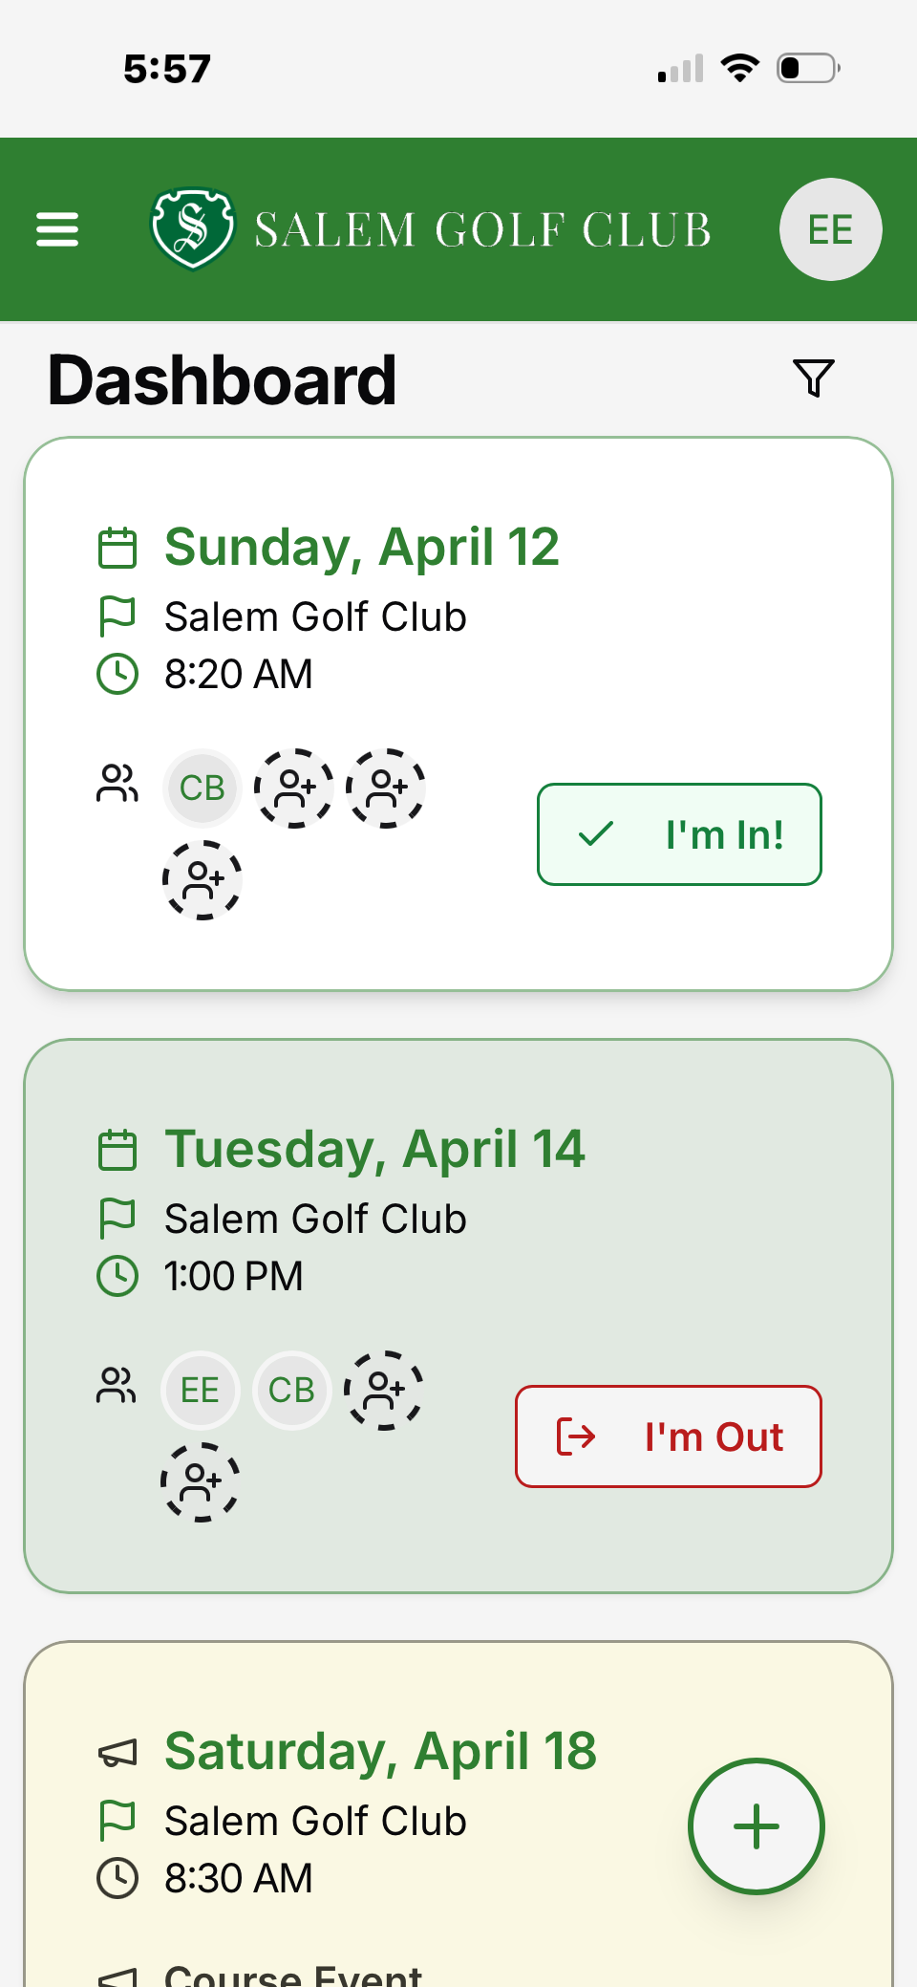The width and height of the screenshot is (917, 1987).
Task: Tap the CB player avatar on April 12
Action: 202,788
